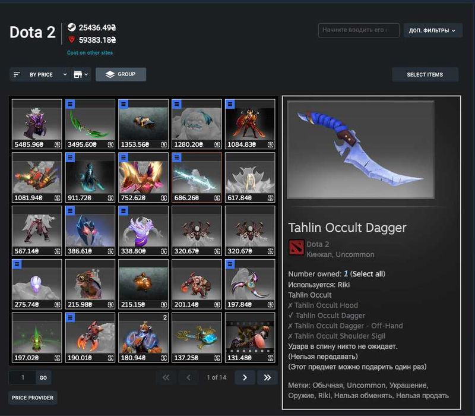Click Tahlin Occult Hood set entry
Viewport: 475px width, 416px height.
tap(323, 305)
